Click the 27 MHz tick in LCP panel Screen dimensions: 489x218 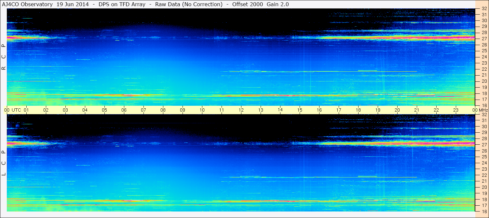point(484,145)
